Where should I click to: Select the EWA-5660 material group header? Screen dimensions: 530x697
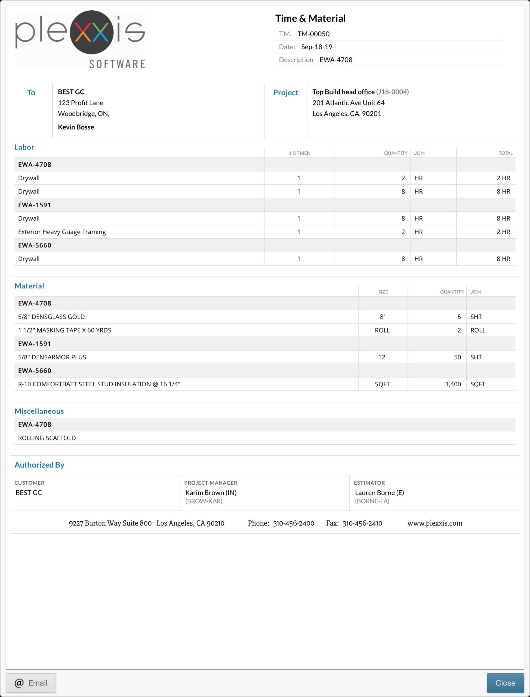[x=34, y=371]
